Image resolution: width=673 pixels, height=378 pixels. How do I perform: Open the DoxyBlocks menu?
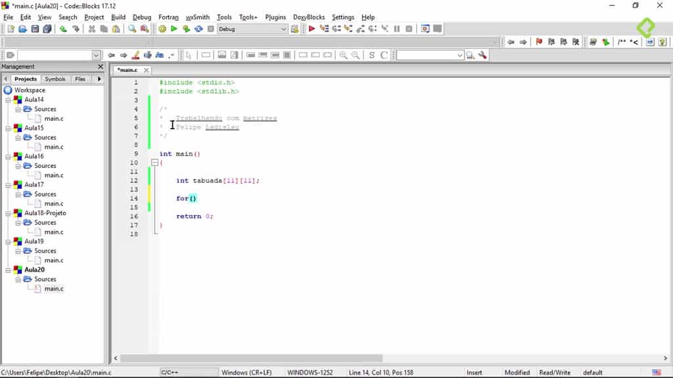309,17
